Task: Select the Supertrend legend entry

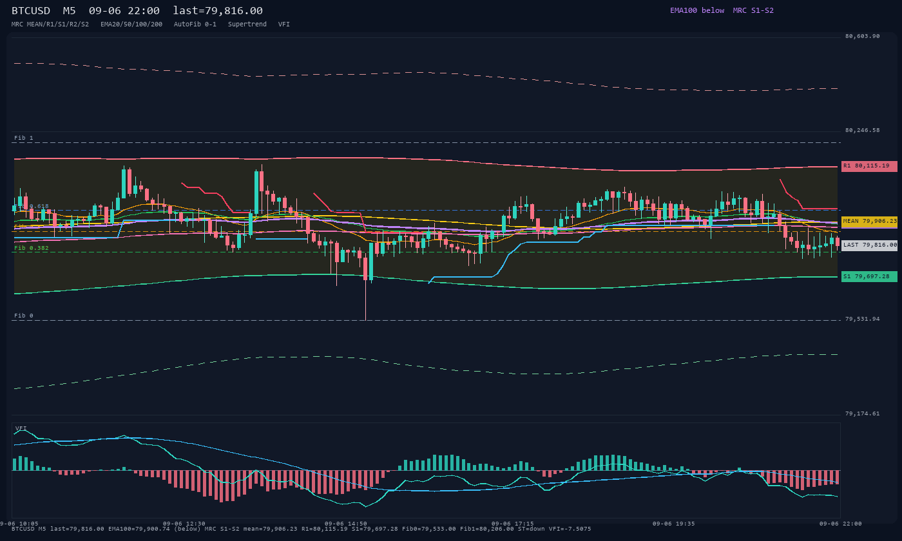Action: pyautogui.click(x=247, y=24)
